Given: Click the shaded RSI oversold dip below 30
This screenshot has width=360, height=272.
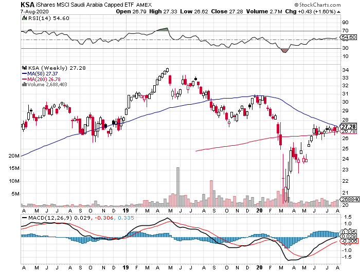Looking at the screenshot, I should (x=284, y=50).
